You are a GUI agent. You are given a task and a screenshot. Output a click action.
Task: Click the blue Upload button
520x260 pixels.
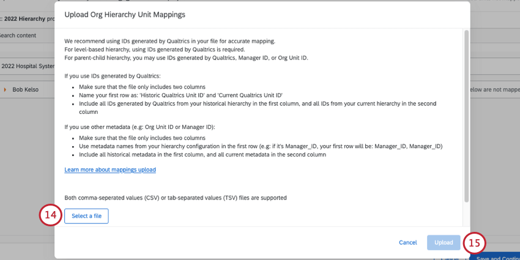pyautogui.click(x=444, y=243)
